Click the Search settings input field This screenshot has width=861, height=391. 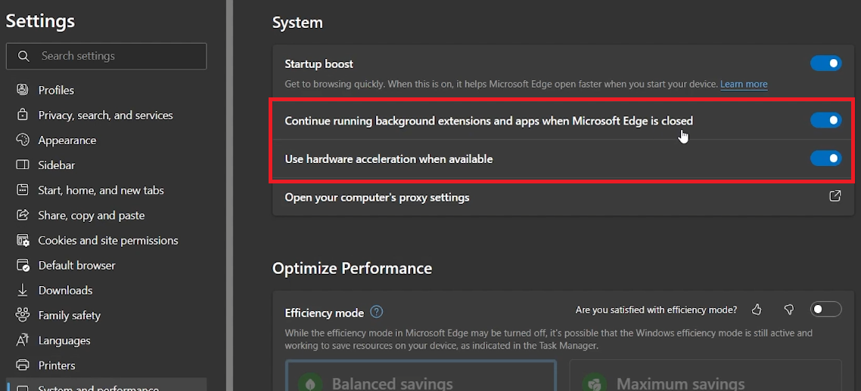[x=113, y=56]
